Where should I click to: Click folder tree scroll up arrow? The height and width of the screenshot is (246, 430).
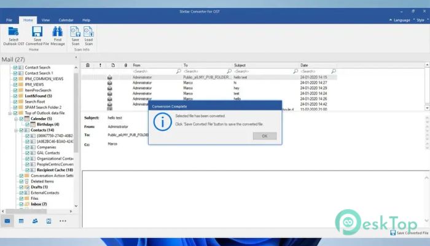(76, 68)
